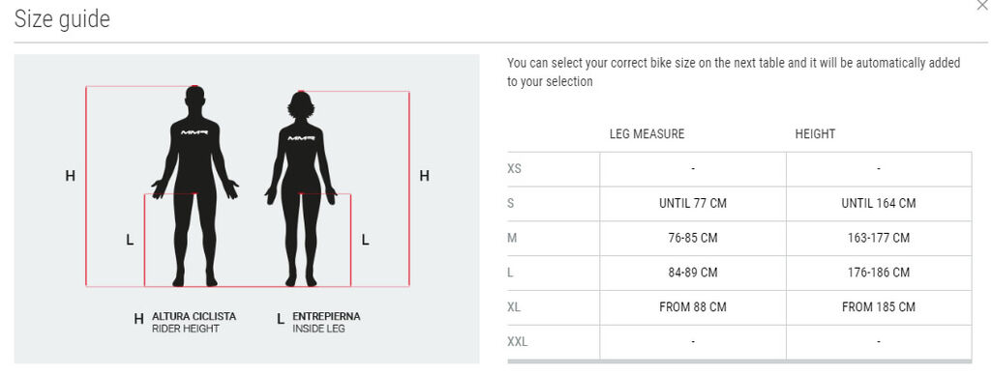Click the female rider silhouette figure
The width and height of the screenshot is (991, 375).
point(301,189)
